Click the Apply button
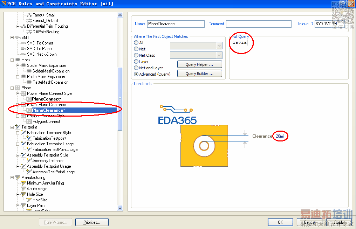The width and height of the screenshot is (356, 229). tap(339, 222)
